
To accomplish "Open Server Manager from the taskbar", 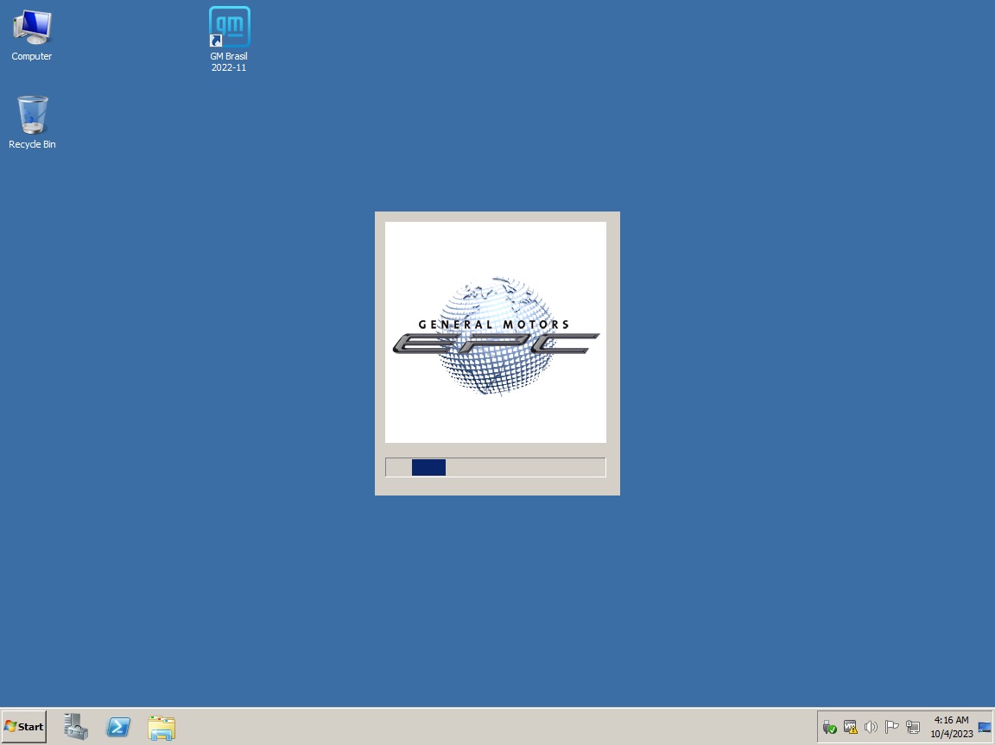I will click(76, 727).
